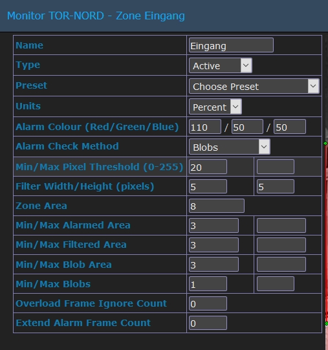Click the green zone point marker near Blobs row
328x350 pixels.
point(325,144)
